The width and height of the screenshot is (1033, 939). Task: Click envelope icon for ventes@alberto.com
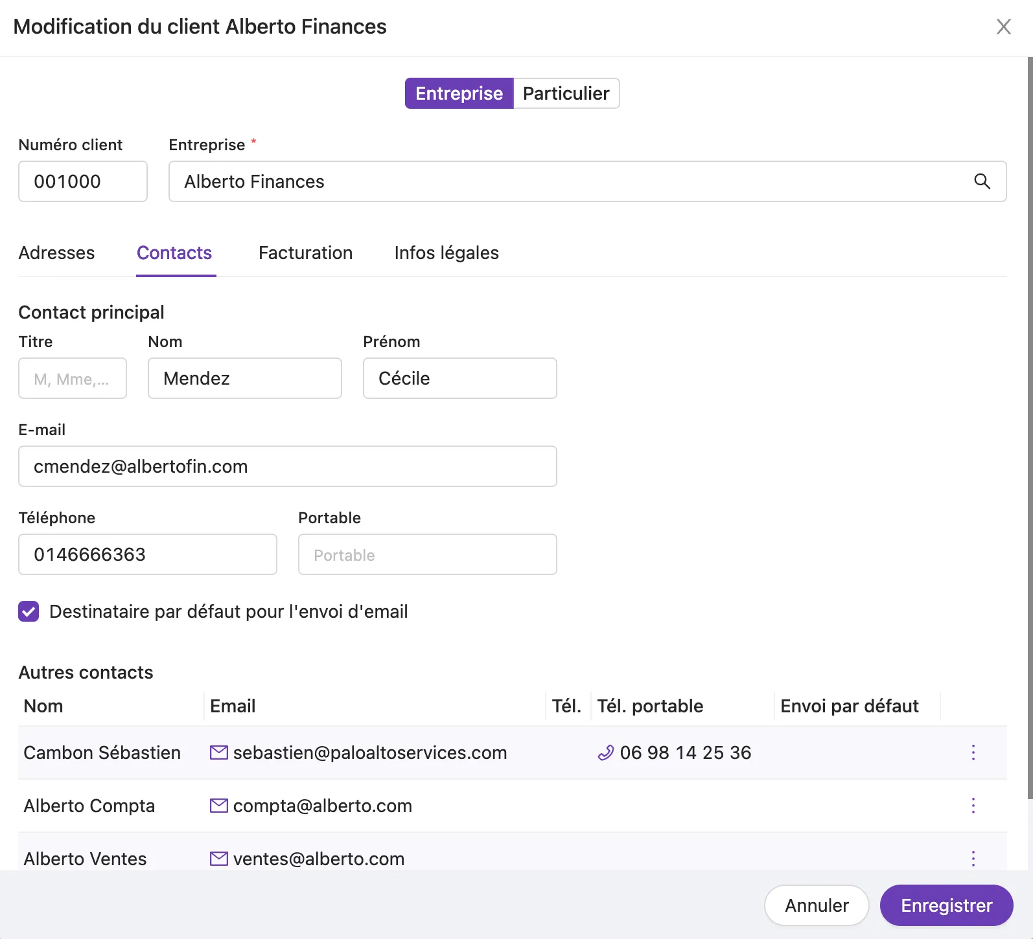[219, 859]
